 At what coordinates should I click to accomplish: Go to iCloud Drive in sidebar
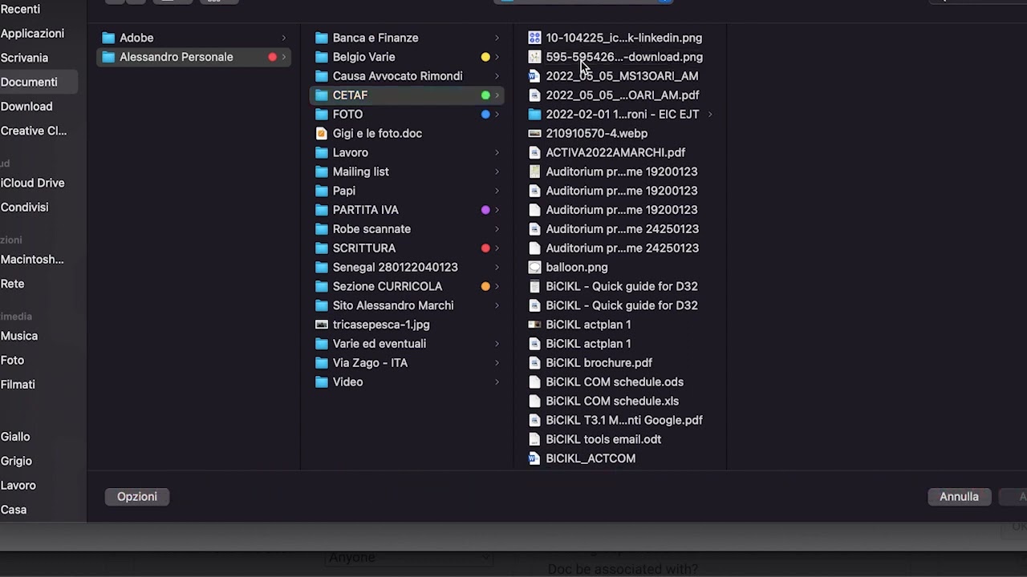32,183
